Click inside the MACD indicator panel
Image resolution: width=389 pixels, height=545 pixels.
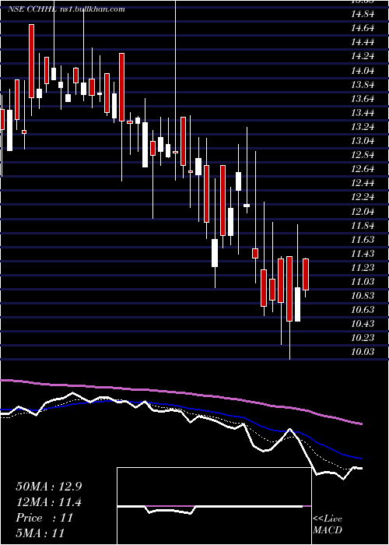click(x=214, y=506)
